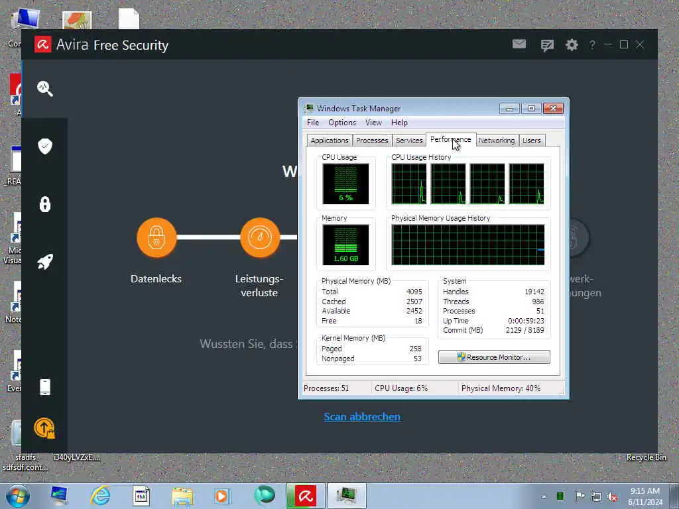Maximize the Avira Free Security window
679x509 pixels.
pyautogui.click(x=624, y=44)
